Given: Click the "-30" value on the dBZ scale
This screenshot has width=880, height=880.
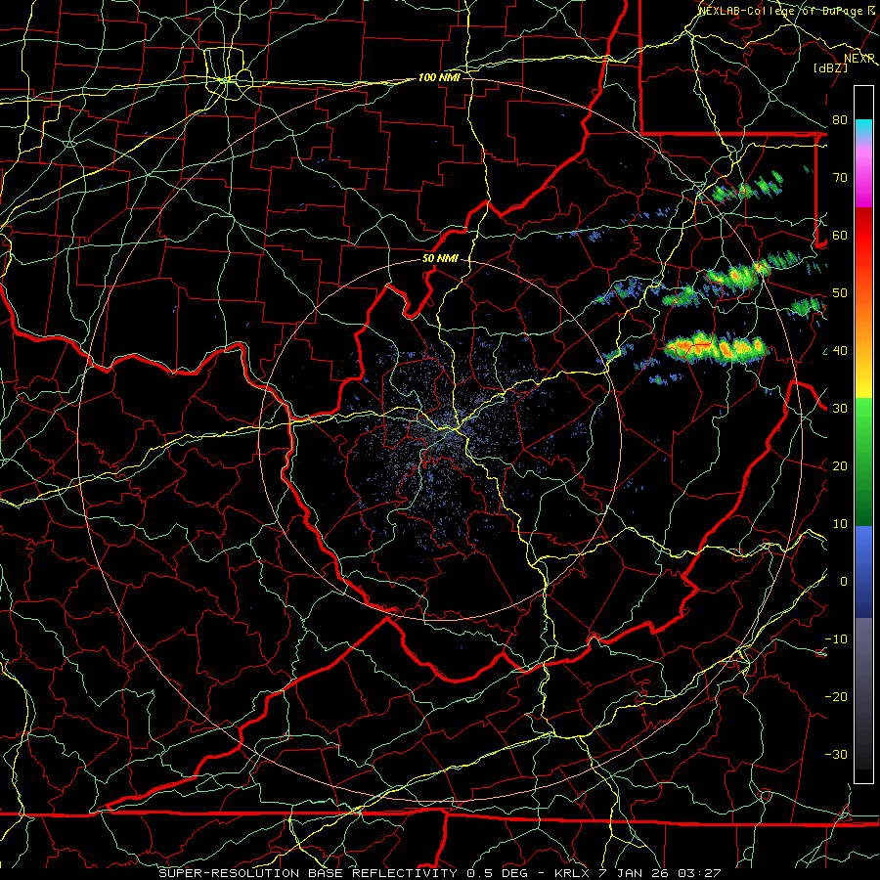Looking at the screenshot, I should (x=836, y=754).
